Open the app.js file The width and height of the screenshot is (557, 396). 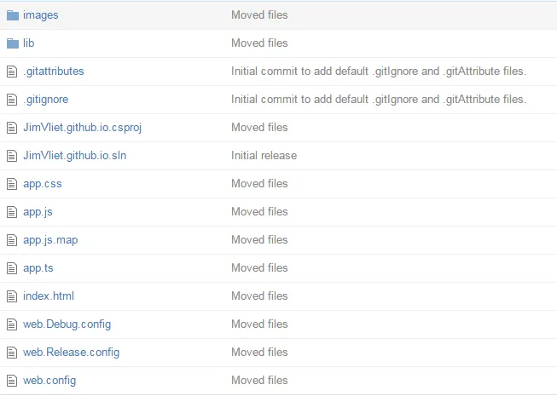click(x=38, y=212)
